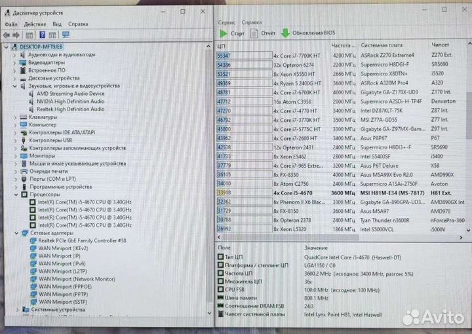
Task: Open the blue help question-mark toolbar icon
Action: [42, 35]
